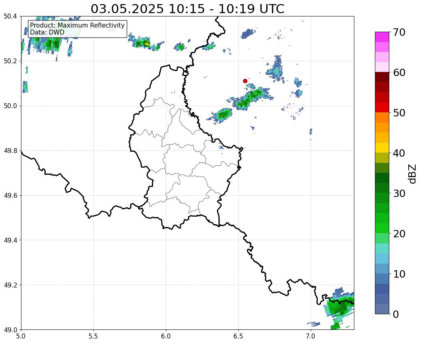The height and width of the screenshot is (343, 421).
Task: Click the 49.8 latitude tick label
Action: pyautogui.click(x=10, y=151)
